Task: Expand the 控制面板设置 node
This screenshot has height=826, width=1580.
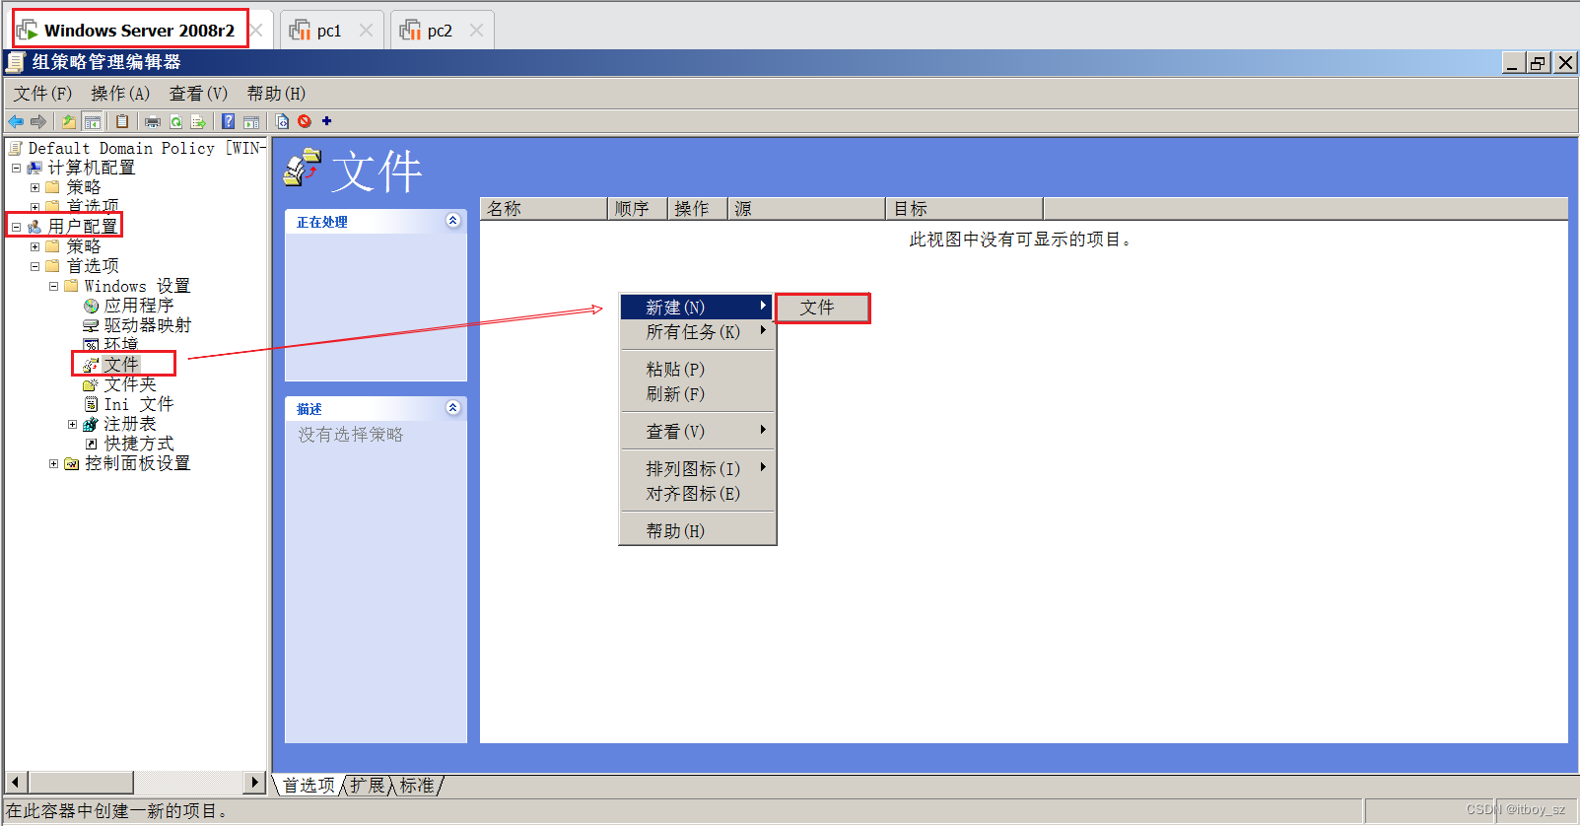Action: point(53,463)
